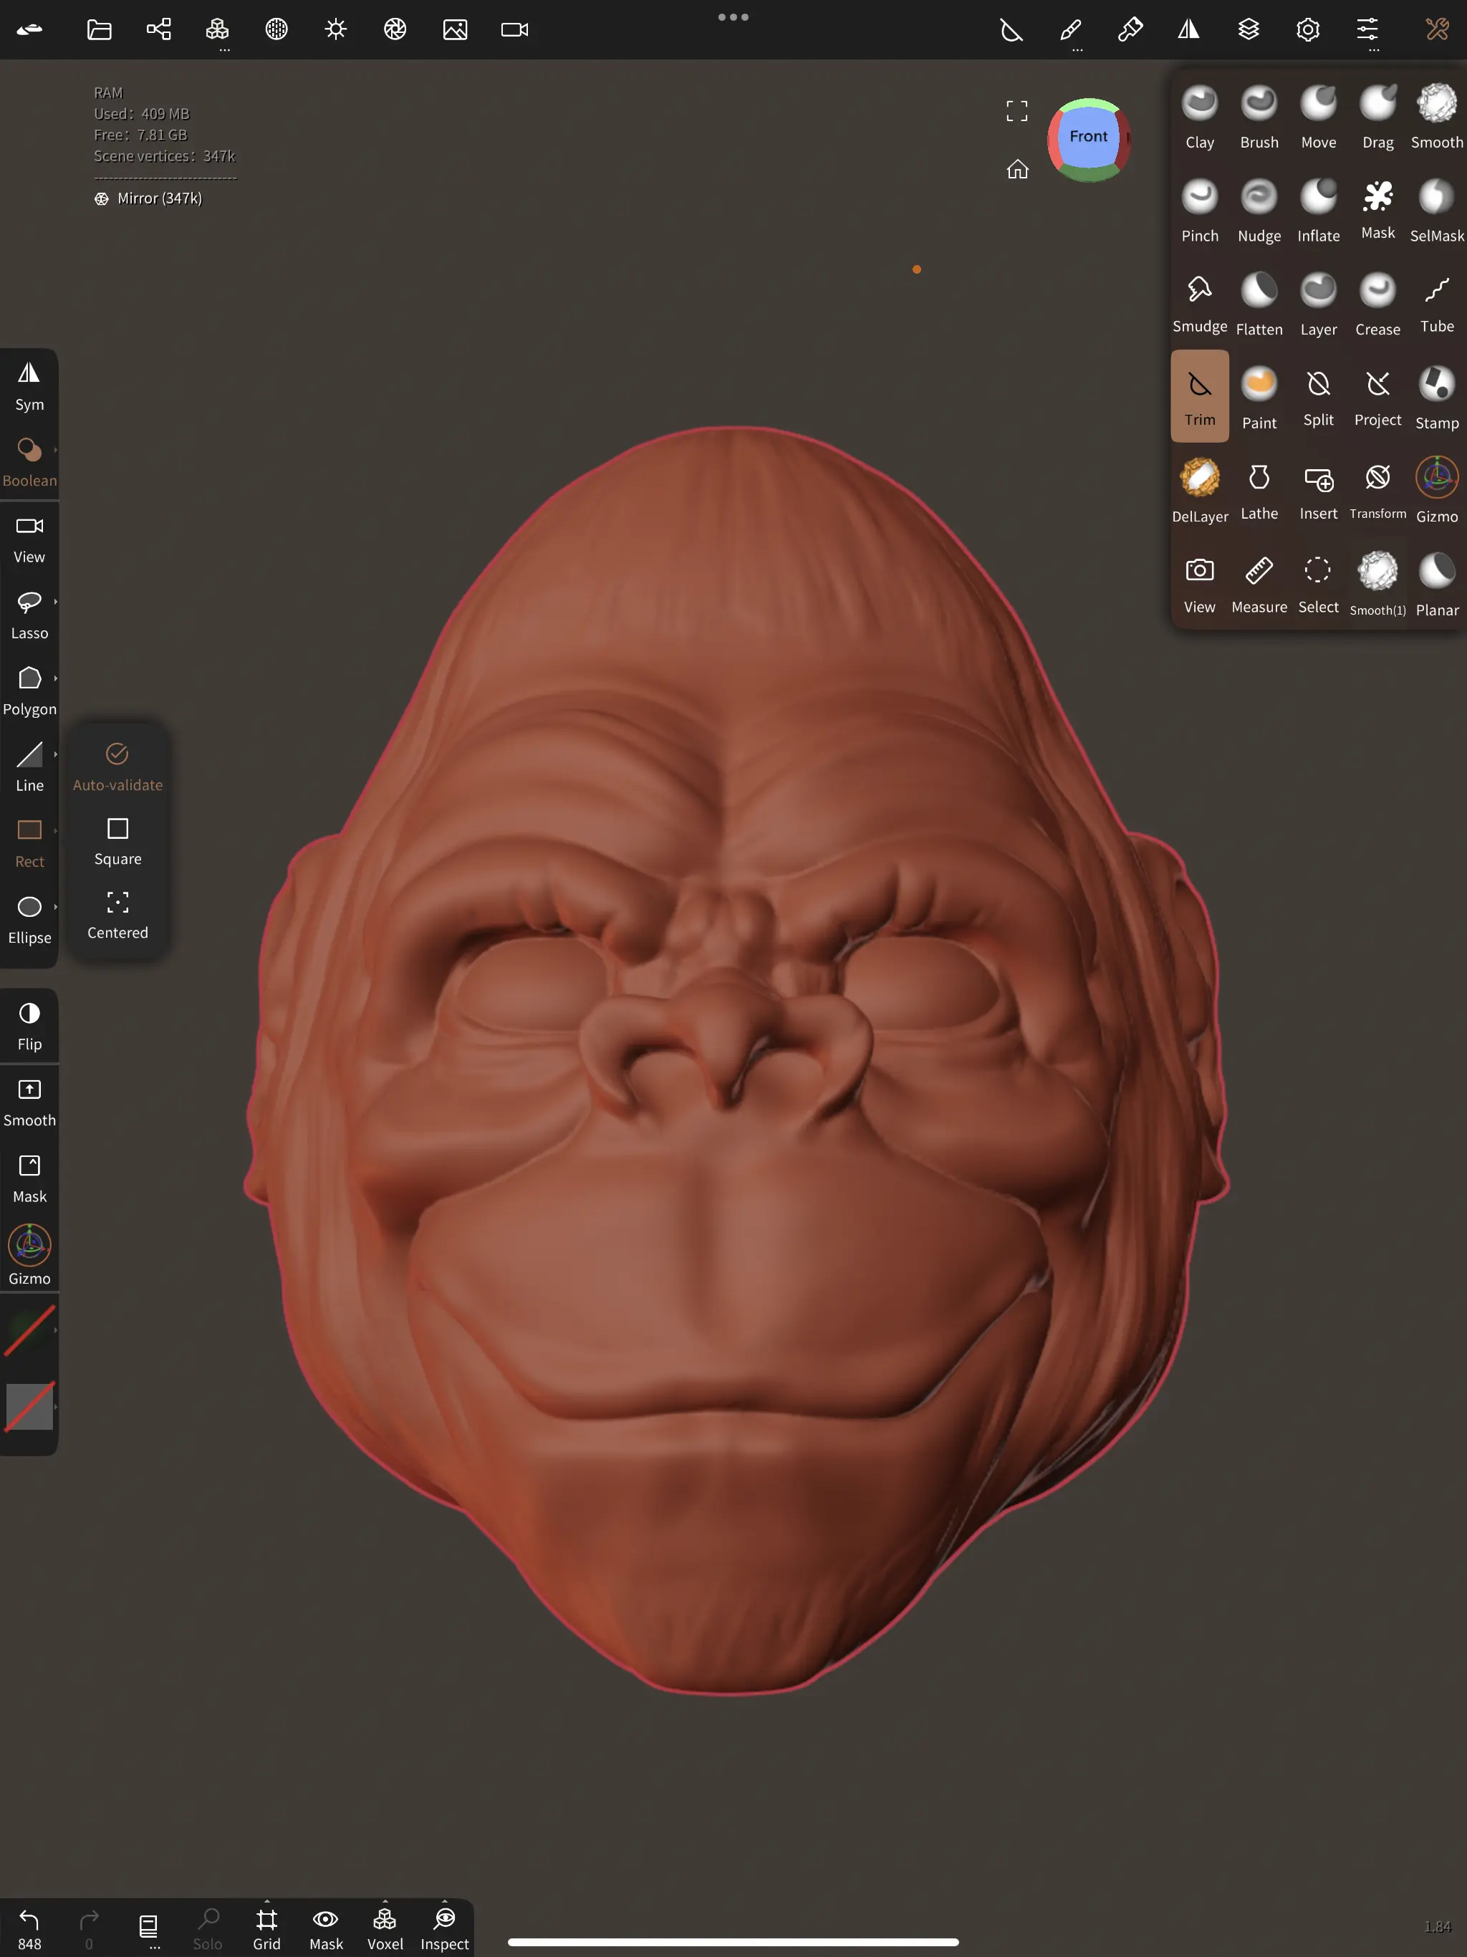Expand the Line tool options
Screen dimensions: 1467x1957
click(55, 755)
